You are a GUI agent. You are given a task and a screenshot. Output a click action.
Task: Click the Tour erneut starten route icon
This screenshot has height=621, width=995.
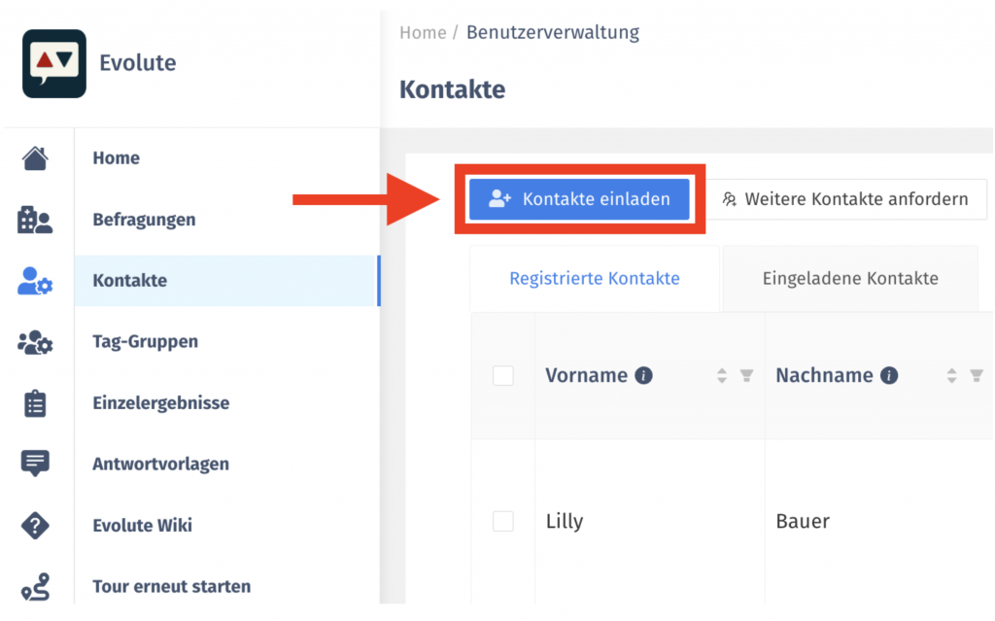tap(35, 587)
